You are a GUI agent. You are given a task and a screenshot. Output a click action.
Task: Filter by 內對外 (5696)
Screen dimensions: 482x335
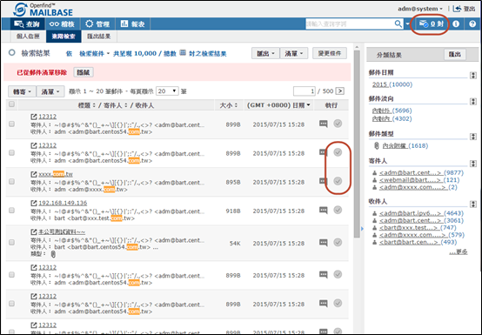392,111
